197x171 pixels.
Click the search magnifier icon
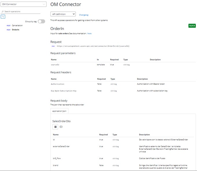tap(3, 12)
